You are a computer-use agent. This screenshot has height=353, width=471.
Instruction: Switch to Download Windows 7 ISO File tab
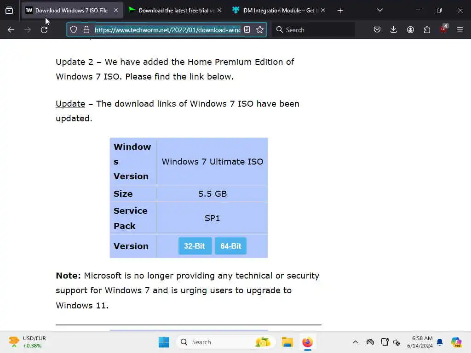click(72, 10)
